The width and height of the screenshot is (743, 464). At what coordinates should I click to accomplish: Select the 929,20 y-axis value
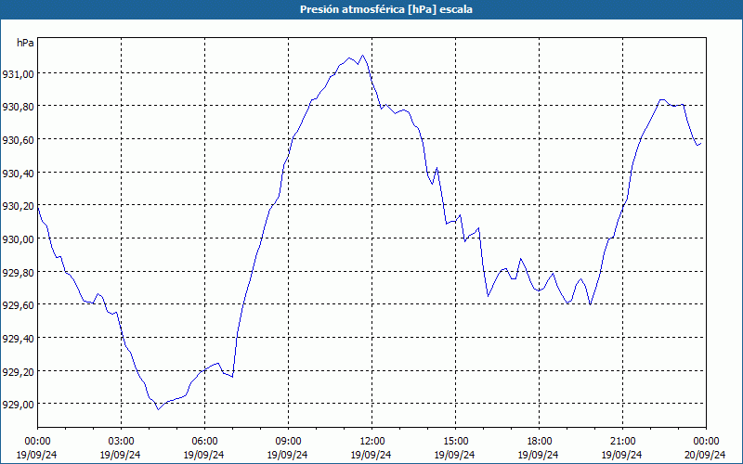(18, 371)
